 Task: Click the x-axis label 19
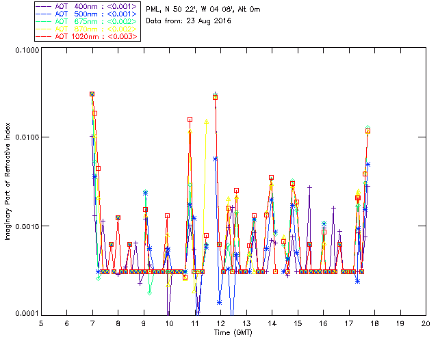click(x=400, y=323)
